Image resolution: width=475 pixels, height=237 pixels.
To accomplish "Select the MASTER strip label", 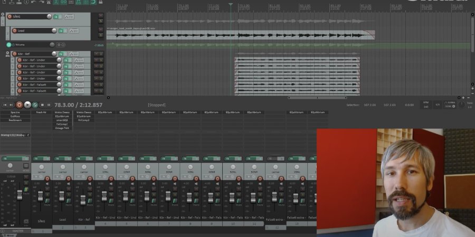I will 17,231.
